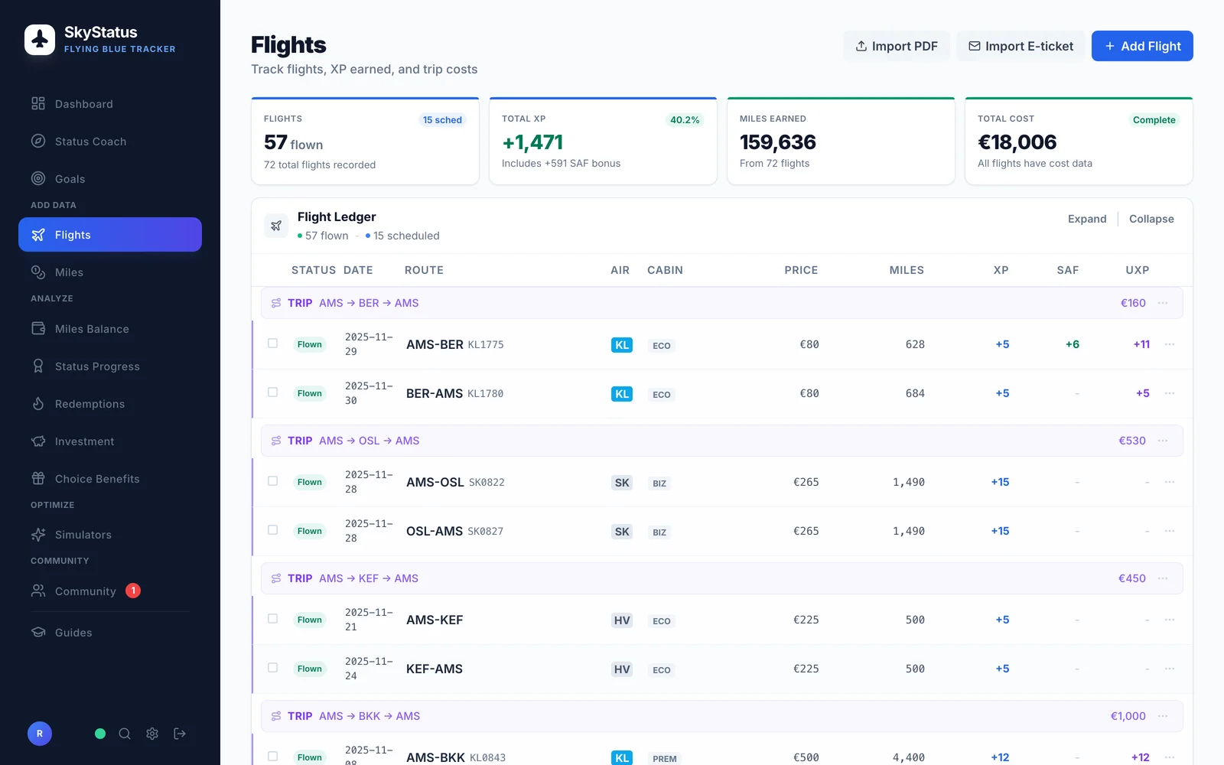Toggle the AMS → OSL → AMS trip header
Image resolution: width=1224 pixels, height=765 pixels.
722,441
